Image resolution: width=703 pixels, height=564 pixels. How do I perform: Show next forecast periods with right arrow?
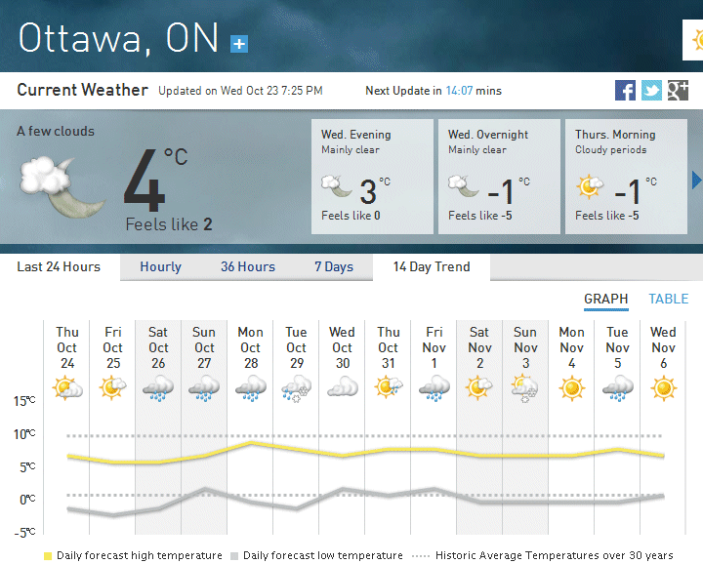point(696,180)
